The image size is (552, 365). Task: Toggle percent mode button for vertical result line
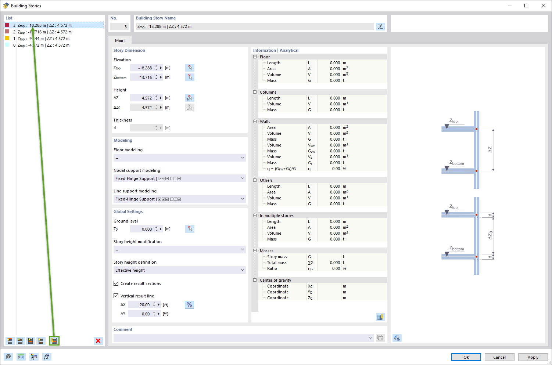point(189,305)
